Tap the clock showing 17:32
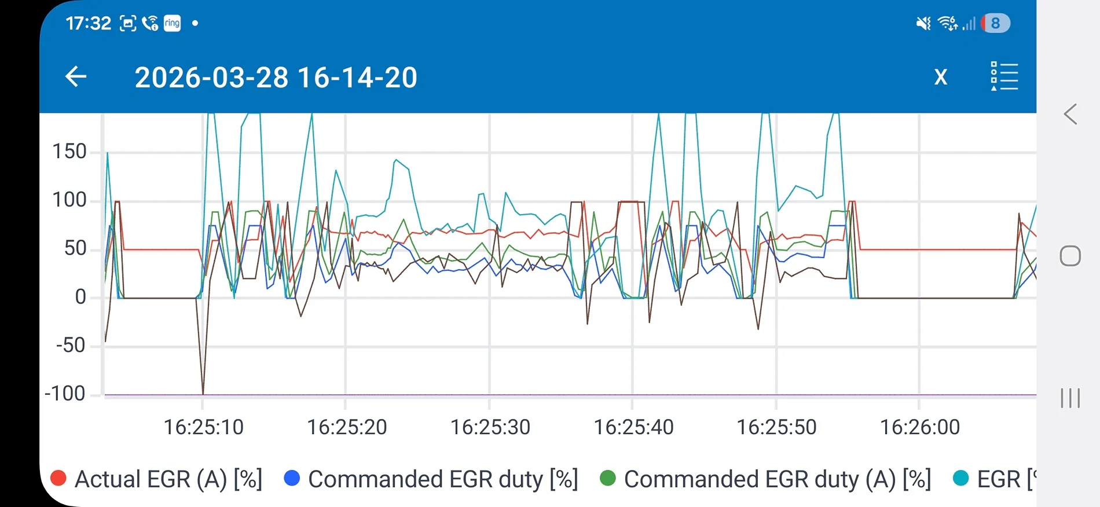Screen dimensions: 1100x507 [x=88, y=23]
